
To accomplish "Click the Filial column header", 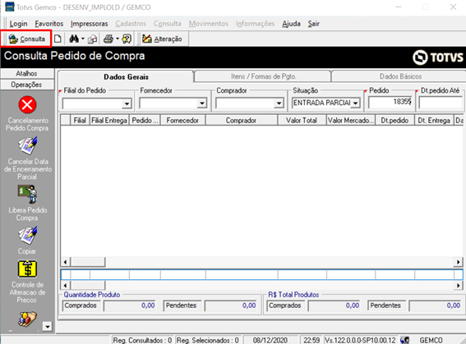I will (80, 120).
